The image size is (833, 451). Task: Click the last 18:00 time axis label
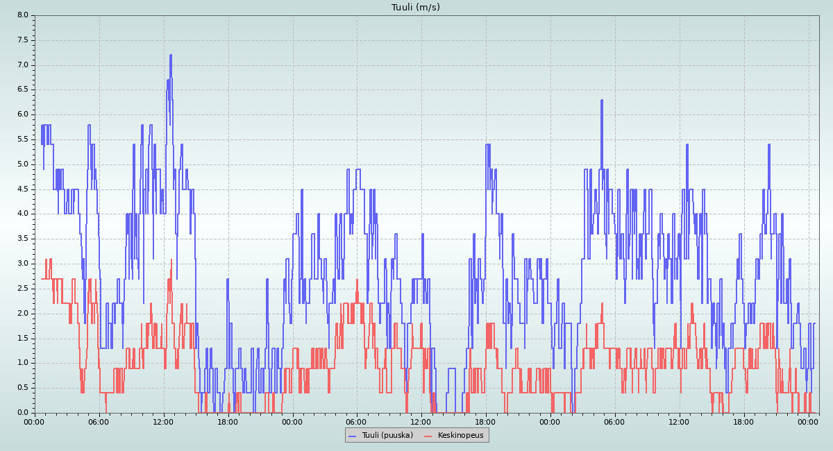click(743, 421)
